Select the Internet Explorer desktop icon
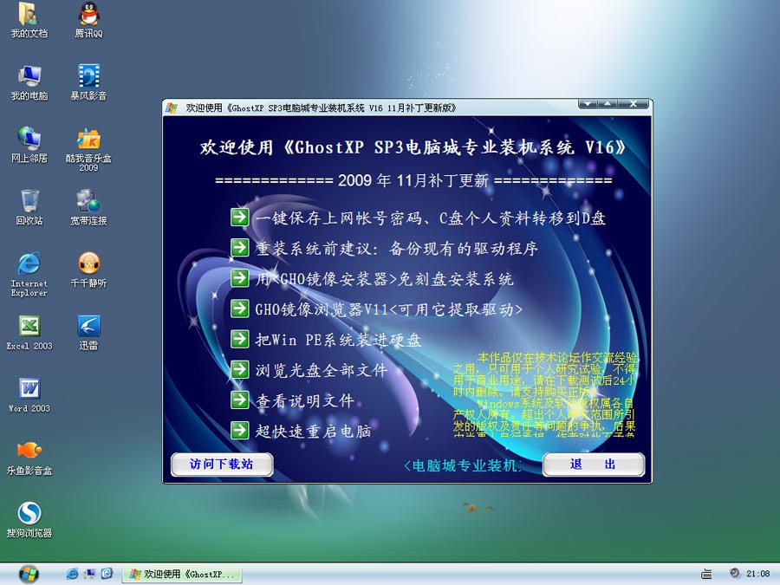This screenshot has width=780, height=585. click(29, 275)
